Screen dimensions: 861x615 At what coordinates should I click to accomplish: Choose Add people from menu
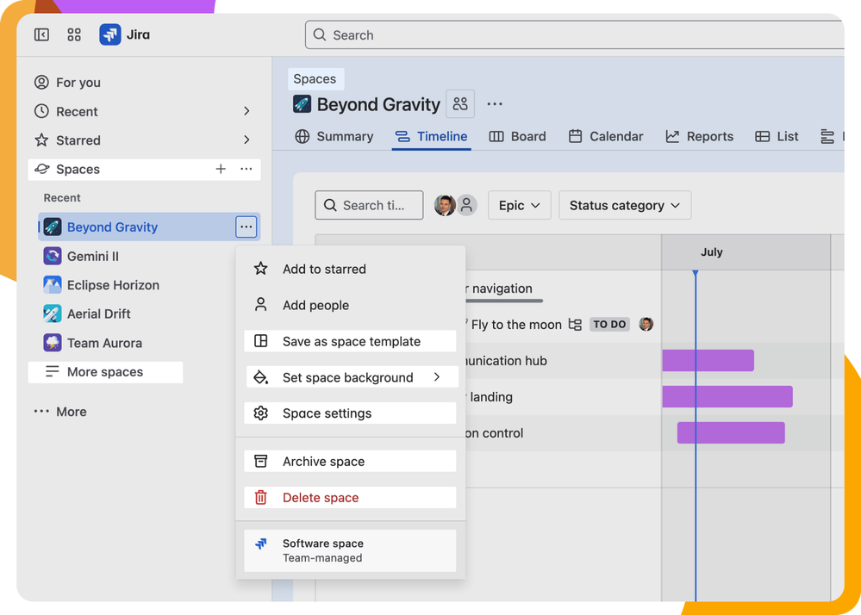(350, 305)
